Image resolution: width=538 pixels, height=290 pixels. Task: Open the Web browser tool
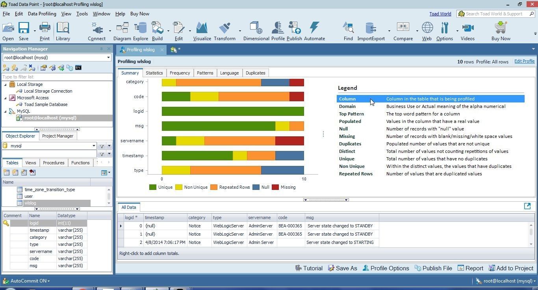point(427,31)
